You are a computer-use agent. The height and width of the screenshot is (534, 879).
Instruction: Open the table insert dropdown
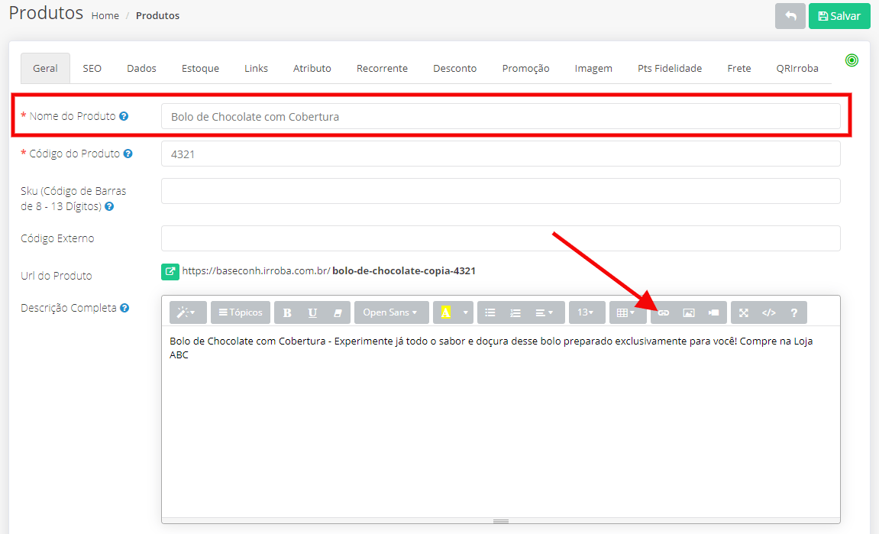[626, 312]
